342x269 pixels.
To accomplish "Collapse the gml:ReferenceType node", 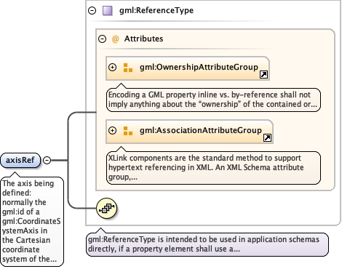I will click(x=92, y=10).
